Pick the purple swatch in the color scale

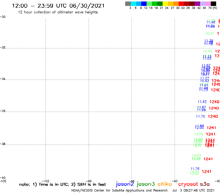click(x=197, y=4)
